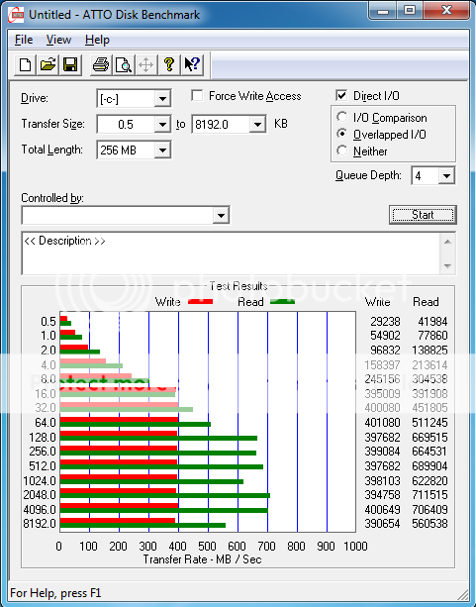Click inside the Description text box
Image resolution: width=476 pixels, height=607 pixels.
(231, 253)
